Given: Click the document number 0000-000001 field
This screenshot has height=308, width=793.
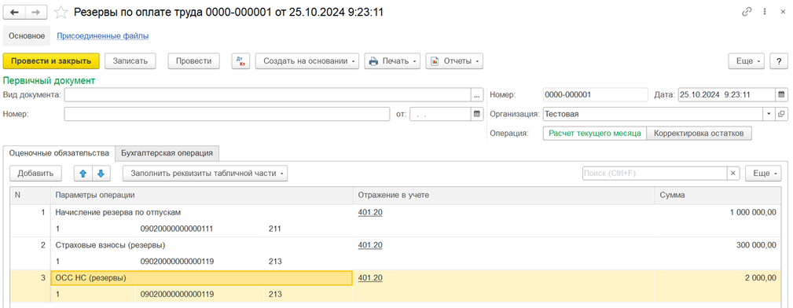Looking at the screenshot, I should pos(595,94).
